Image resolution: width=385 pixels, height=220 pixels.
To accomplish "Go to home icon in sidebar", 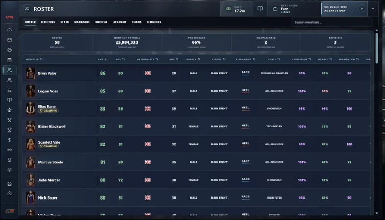I will 9,193.
